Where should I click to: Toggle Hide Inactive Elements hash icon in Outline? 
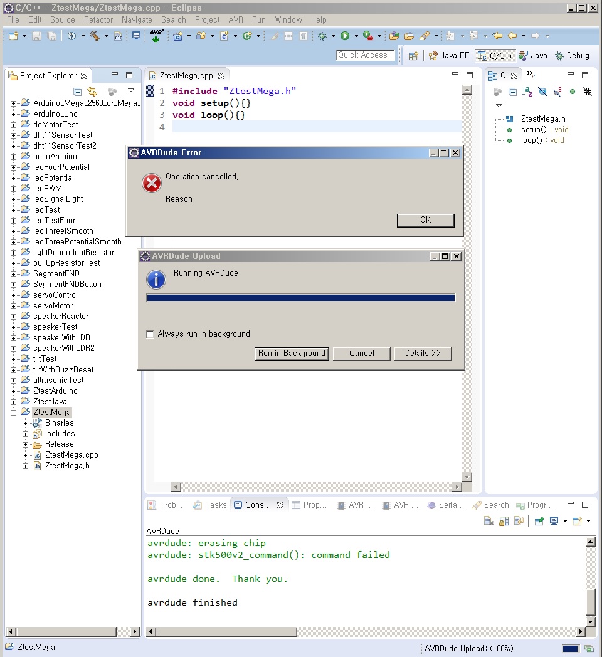click(x=588, y=92)
